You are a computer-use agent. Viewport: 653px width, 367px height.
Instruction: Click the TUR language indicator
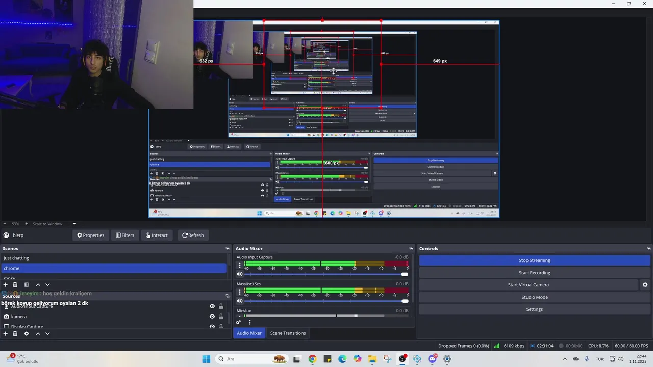pyautogui.click(x=600, y=359)
